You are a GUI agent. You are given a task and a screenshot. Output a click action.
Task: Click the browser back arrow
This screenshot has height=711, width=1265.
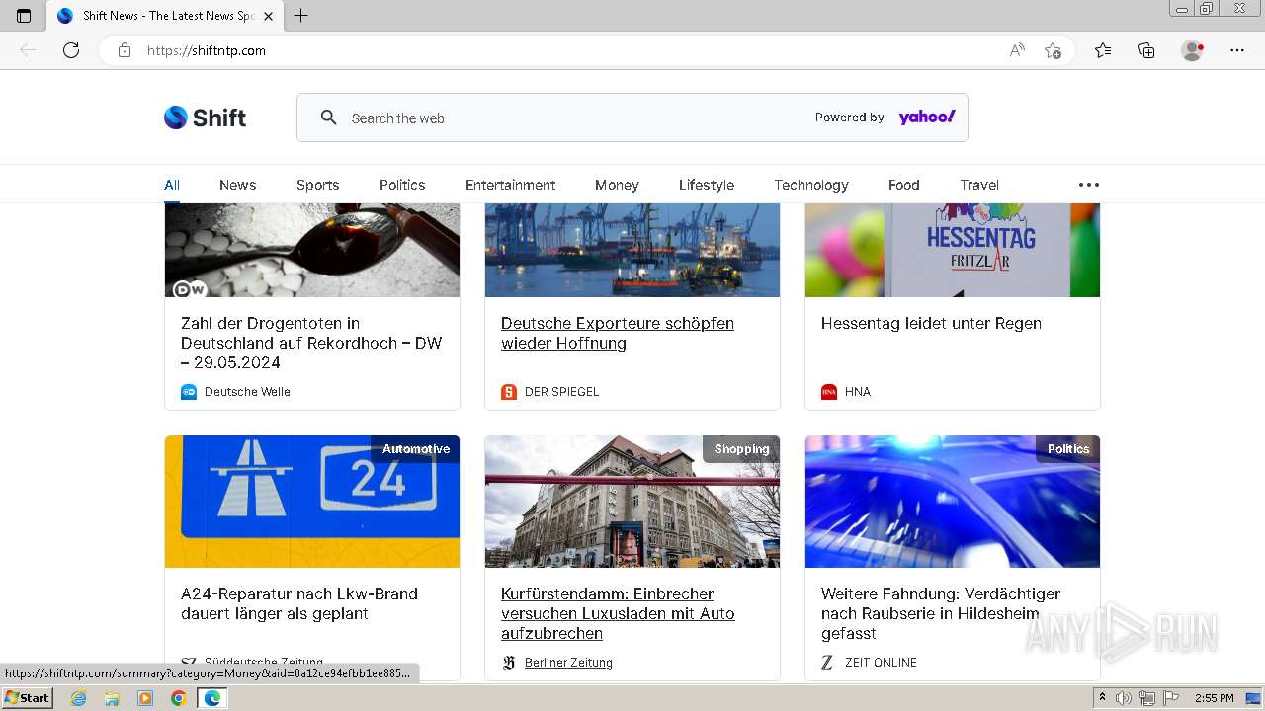tap(28, 50)
